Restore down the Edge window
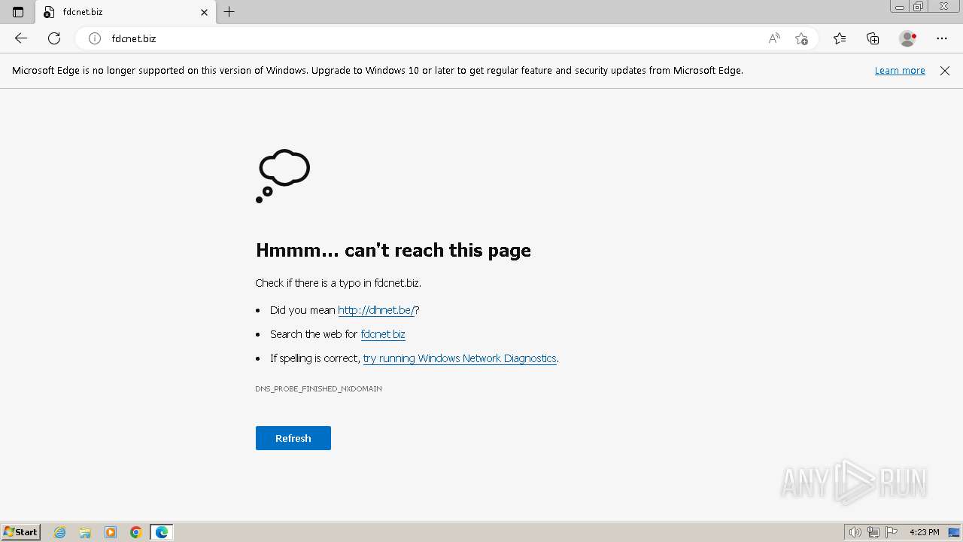The width and height of the screenshot is (963, 542). pos(919,7)
